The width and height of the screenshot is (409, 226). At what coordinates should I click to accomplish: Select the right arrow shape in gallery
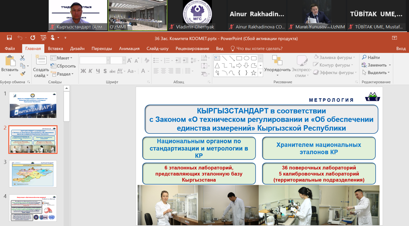tap(239, 66)
